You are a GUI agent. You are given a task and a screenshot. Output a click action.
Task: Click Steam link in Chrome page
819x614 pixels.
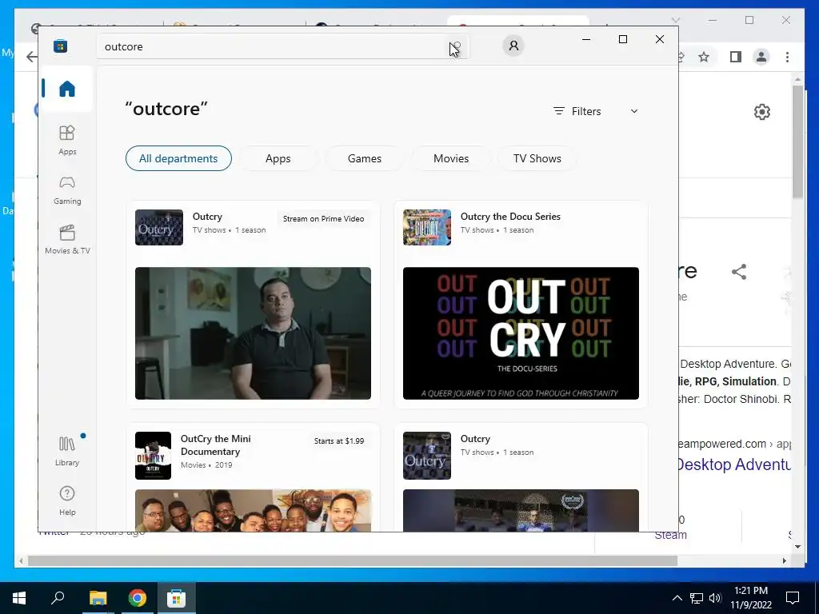(x=671, y=535)
